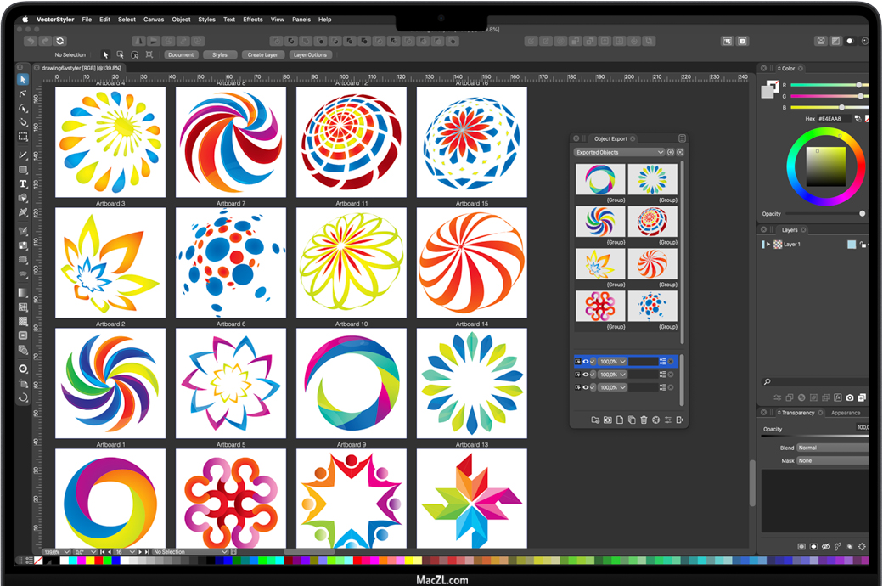
Task: Toggle eye icon on first export row
Action: pyautogui.click(x=585, y=362)
